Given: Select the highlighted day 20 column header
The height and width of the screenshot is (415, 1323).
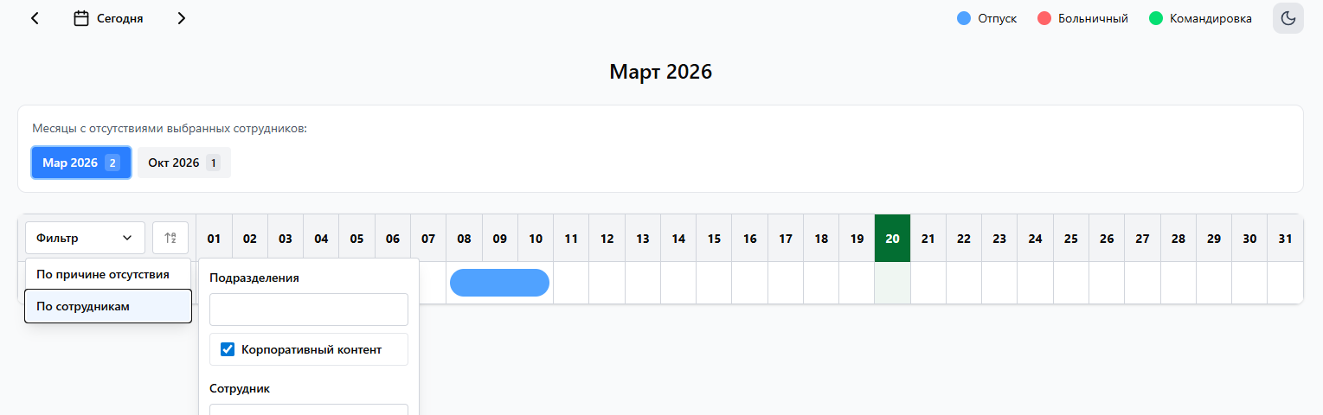Looking at the screenshot, I should [x=892, y=238].
